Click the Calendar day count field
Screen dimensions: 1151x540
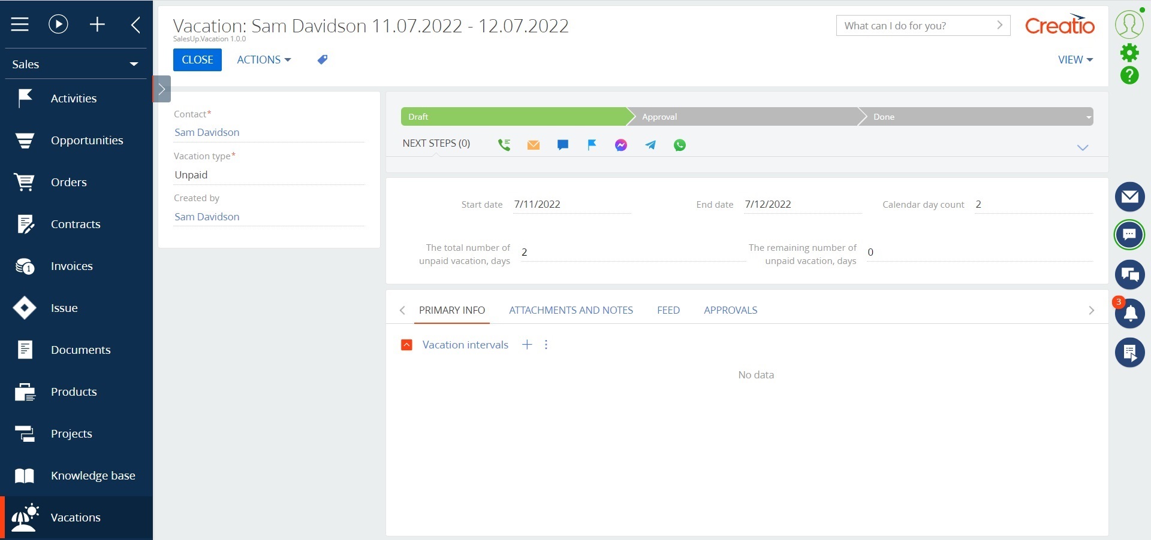pos(1034,204)
